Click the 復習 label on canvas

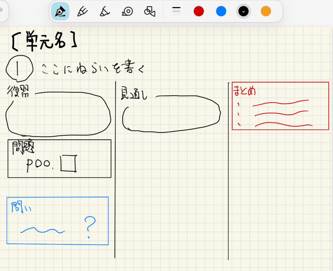coord(18,92)
